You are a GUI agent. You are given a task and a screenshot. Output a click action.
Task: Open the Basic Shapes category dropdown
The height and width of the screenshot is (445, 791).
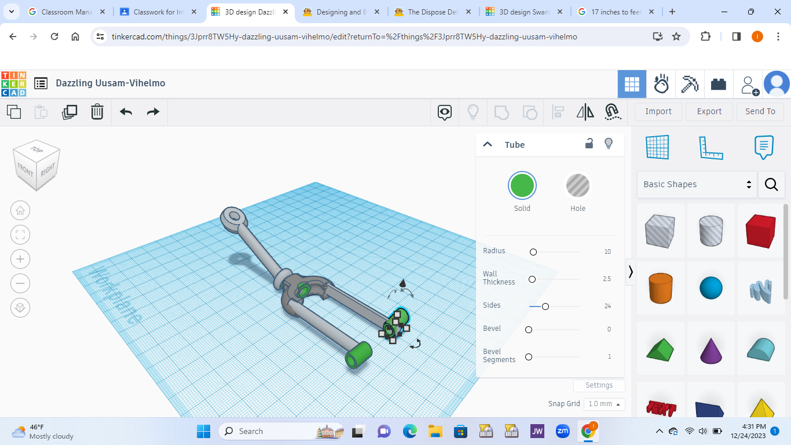coord(697,184)
